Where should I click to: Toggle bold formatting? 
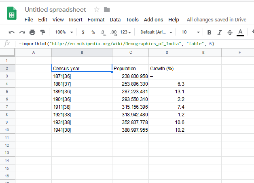point(209,32)
